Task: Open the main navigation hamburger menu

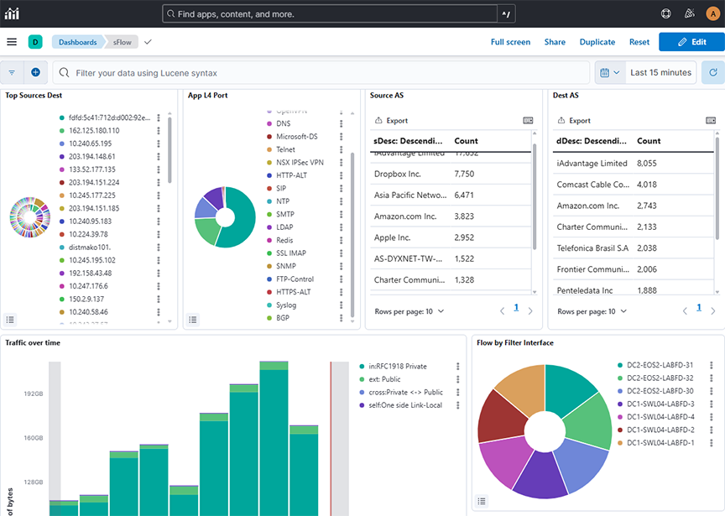Action: point(12,42)
